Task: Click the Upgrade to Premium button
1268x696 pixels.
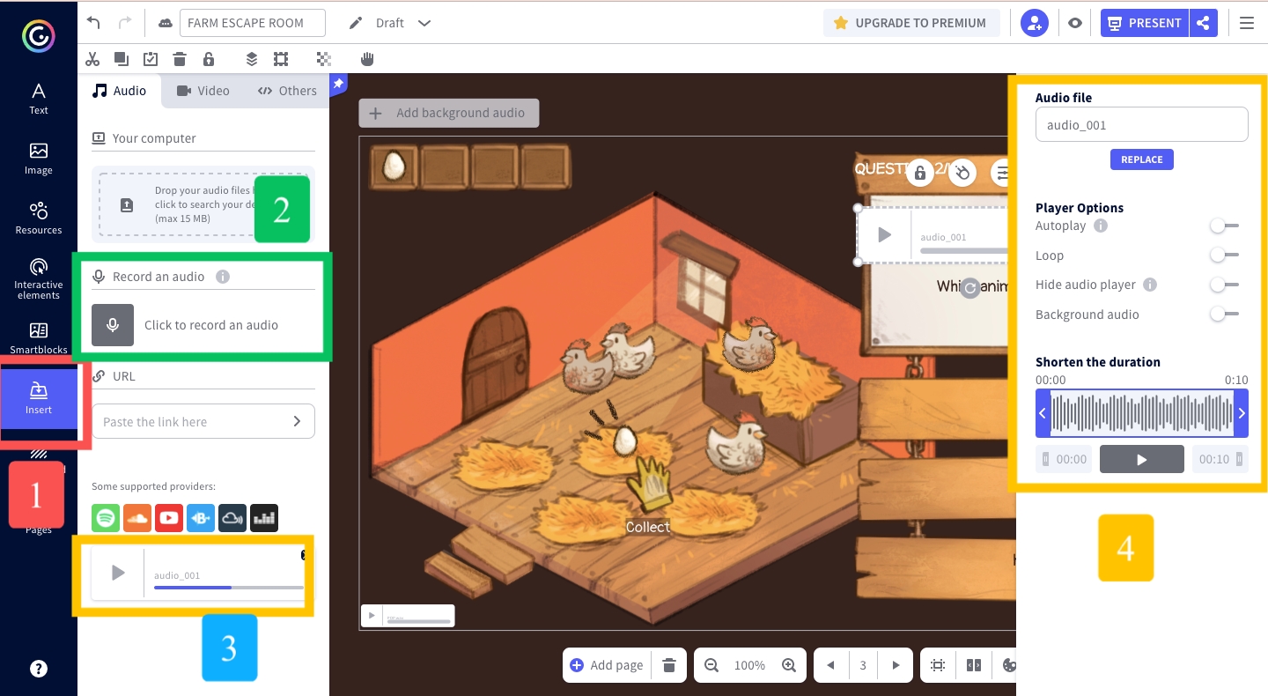Action: [x=911, y=23]
